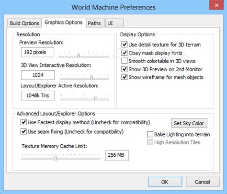Open the UI tab

[x=114, y=23]
